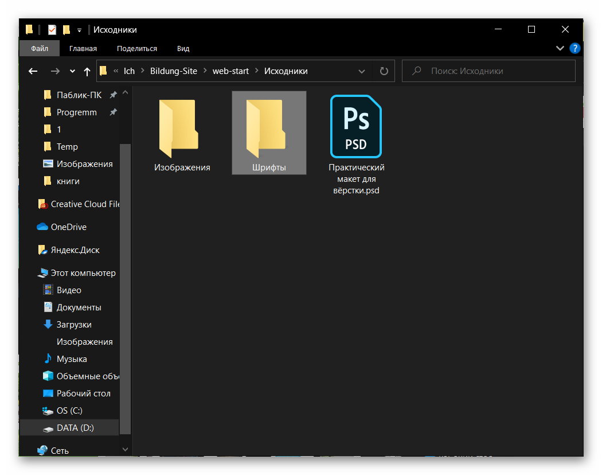Click navigation pane scrollbar down arrow
Image resolution: width=602 pixels, height=475 pixels.
[x=125, y=449]
